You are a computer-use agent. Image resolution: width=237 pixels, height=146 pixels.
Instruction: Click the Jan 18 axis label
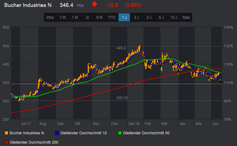134,124
